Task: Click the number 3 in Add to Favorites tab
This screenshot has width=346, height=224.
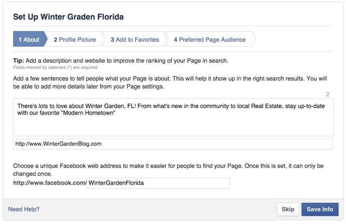Action: (x=112, y=39)
